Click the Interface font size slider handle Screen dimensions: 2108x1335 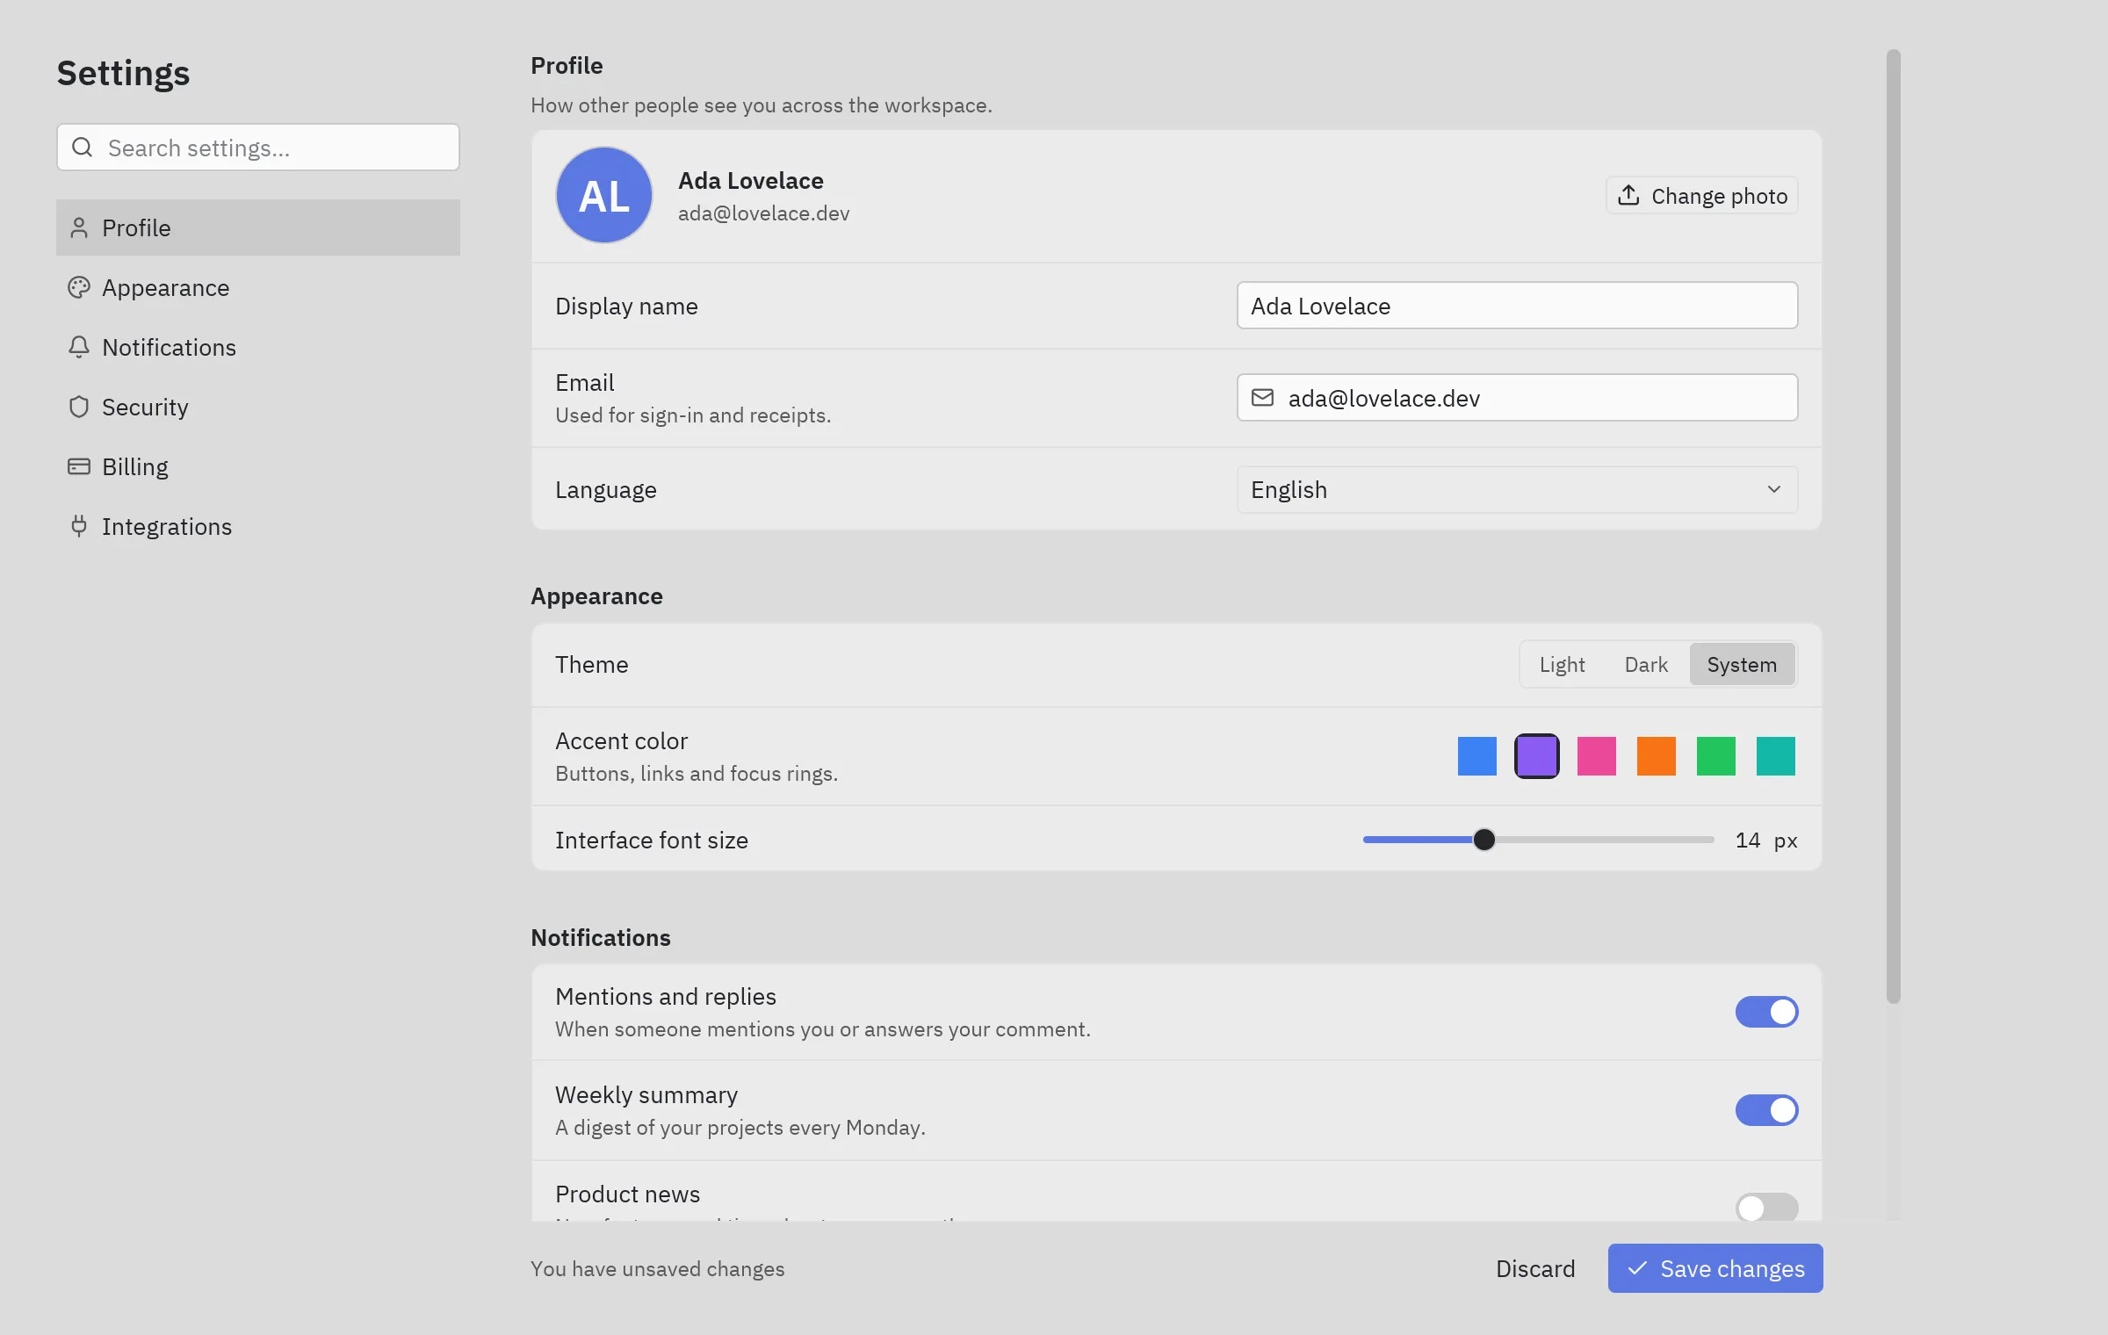coord(1484,840)
